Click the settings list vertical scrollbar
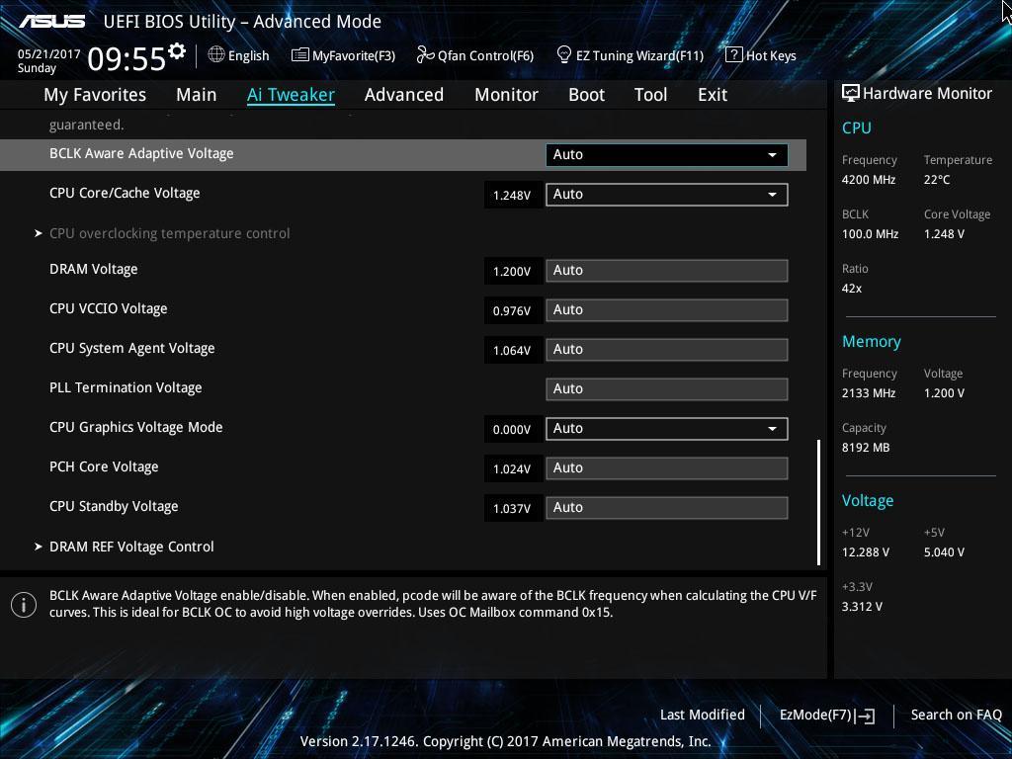 click(x=819, y=503)
